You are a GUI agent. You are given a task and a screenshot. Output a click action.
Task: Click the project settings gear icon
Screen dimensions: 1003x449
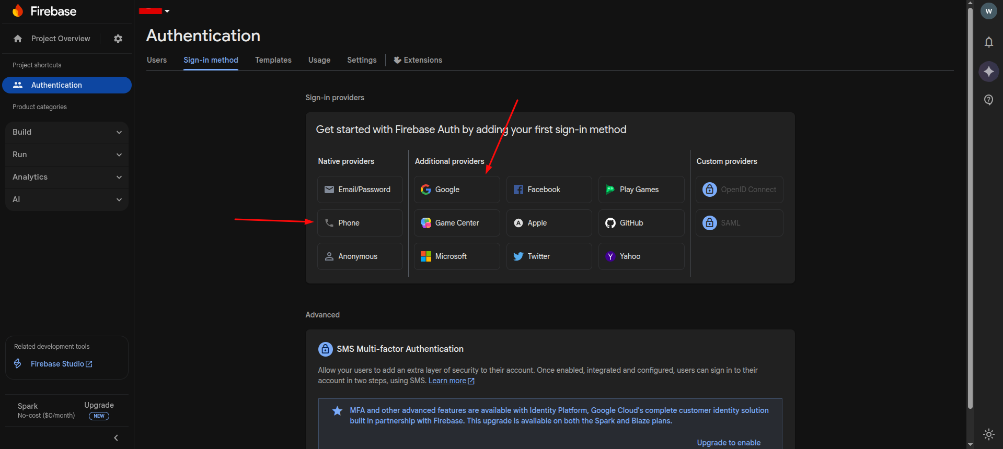click(118, 39)
